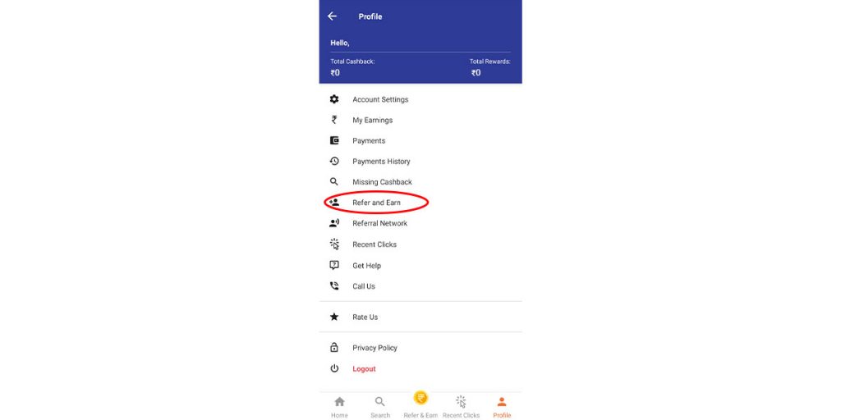Image resolution: width=841 pixels, height=420 pixels.
Task: Open the Search tab in bottom bar
Action: point(380,406)
